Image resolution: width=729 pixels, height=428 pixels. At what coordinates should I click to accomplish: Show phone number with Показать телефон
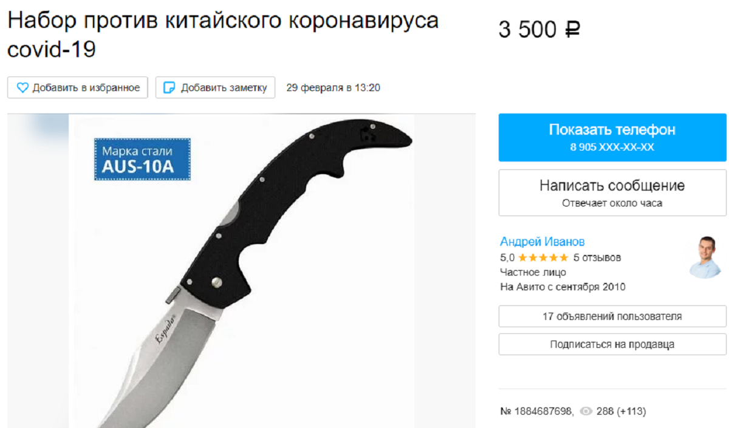click(x=612, y=137)
